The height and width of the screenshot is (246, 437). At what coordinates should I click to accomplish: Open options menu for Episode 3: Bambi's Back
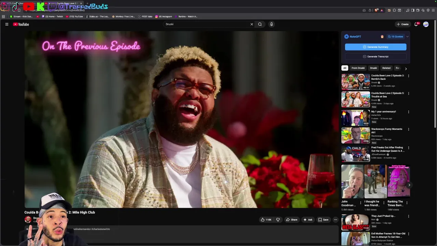tap(408, 76)
